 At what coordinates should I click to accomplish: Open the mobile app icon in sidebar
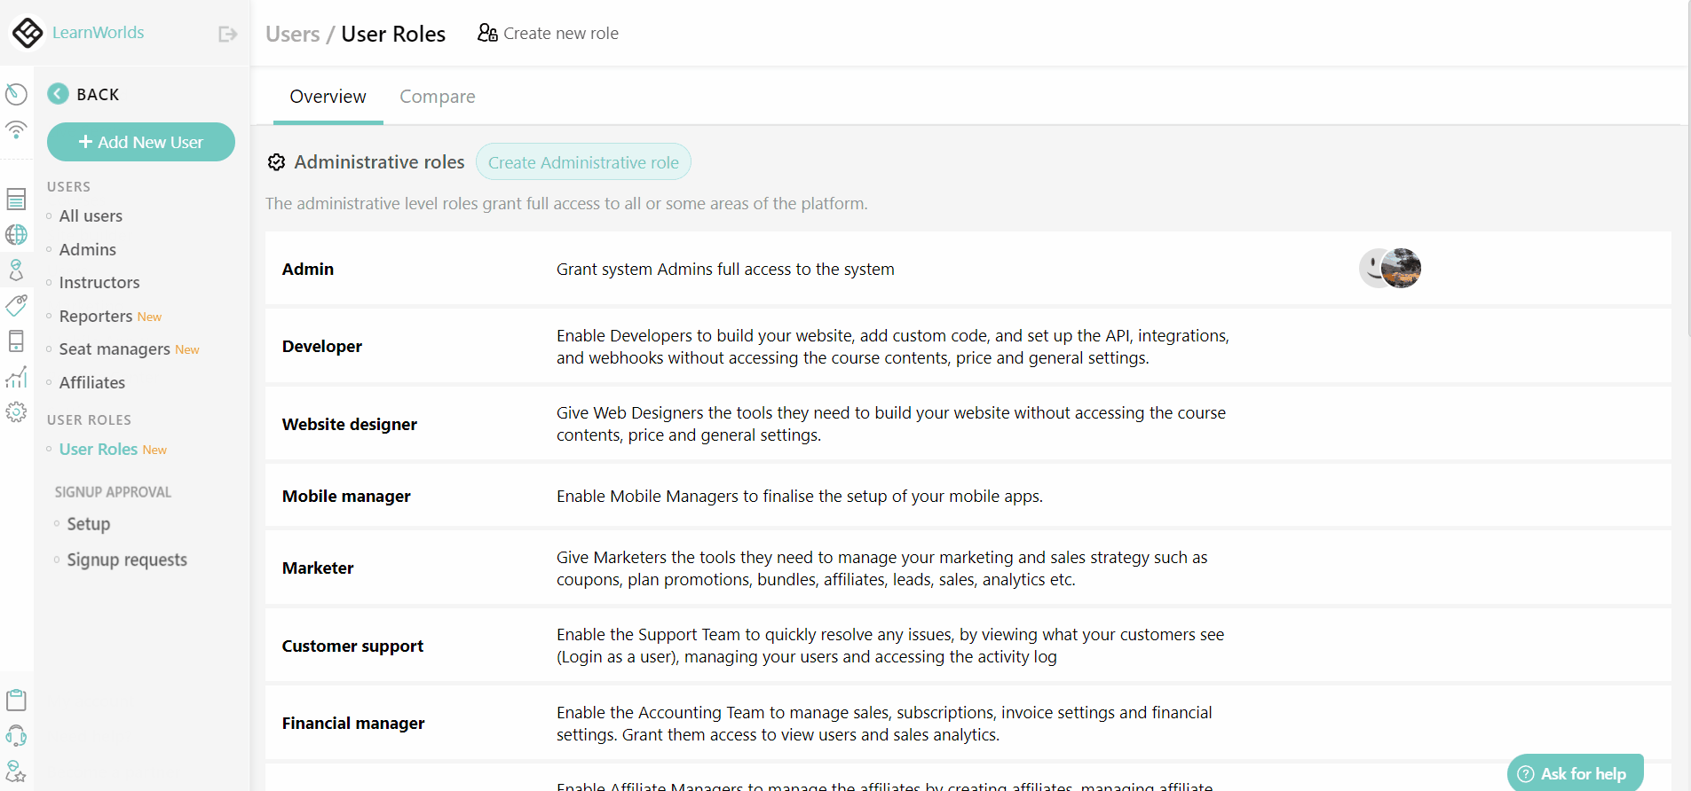click(x=16, y=341)
